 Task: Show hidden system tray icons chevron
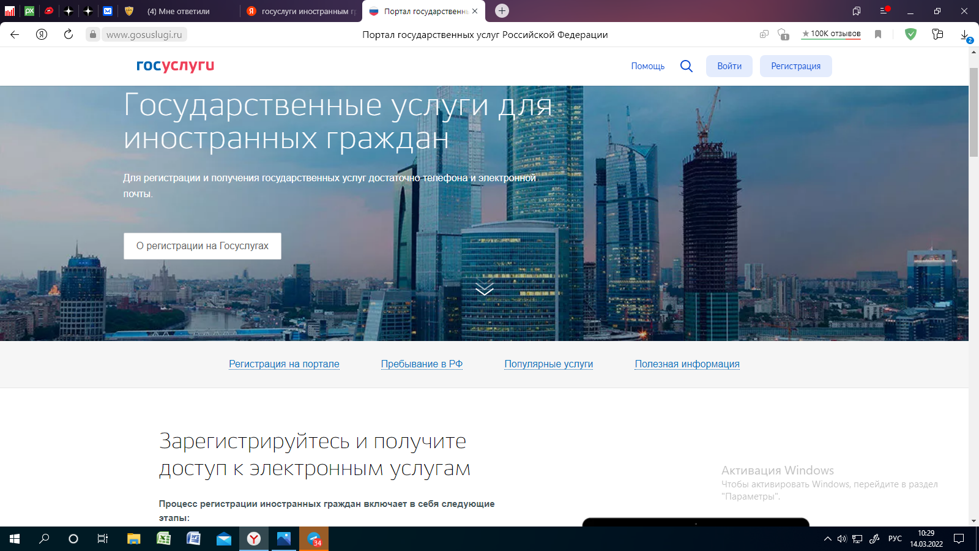[x=827, y=539]
